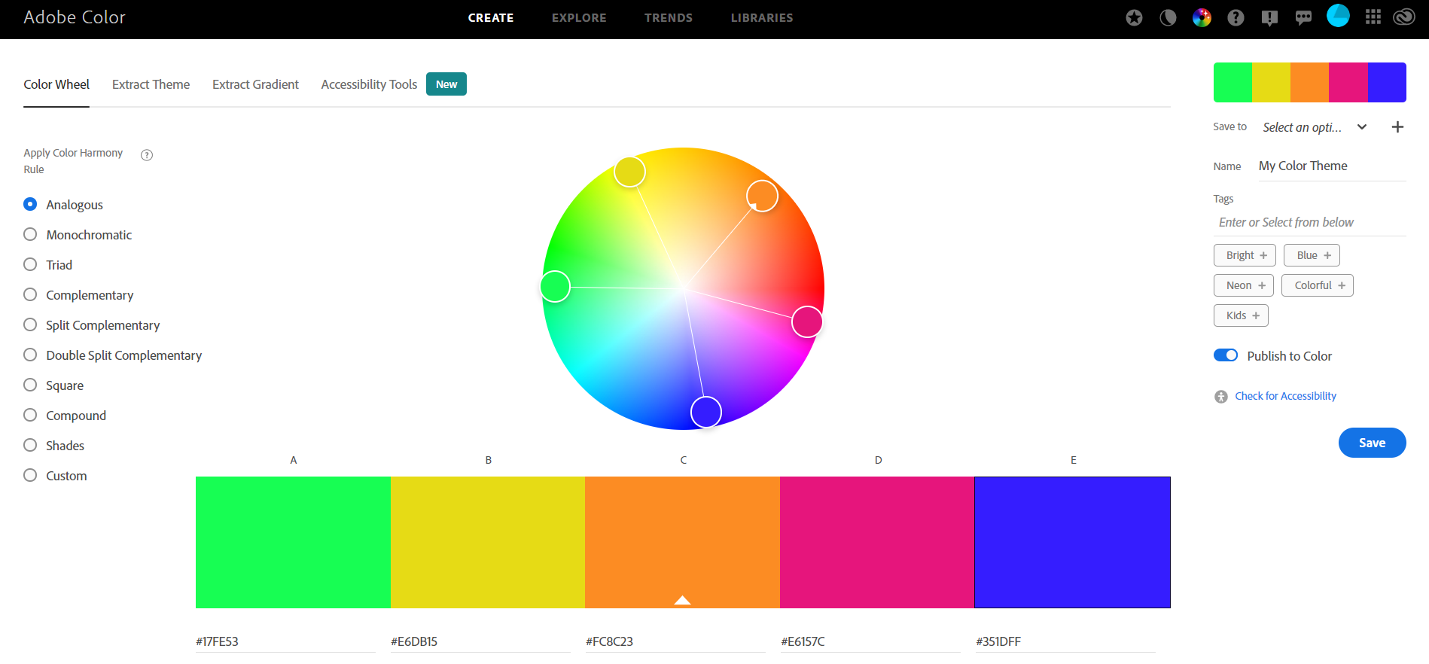Viewport: 1429px width, 664px height.
Task: Click the yellow handle on color wheel
Action: (x=629, y=172)
